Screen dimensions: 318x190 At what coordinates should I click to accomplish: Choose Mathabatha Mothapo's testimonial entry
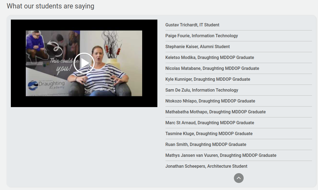click(215, 112)
